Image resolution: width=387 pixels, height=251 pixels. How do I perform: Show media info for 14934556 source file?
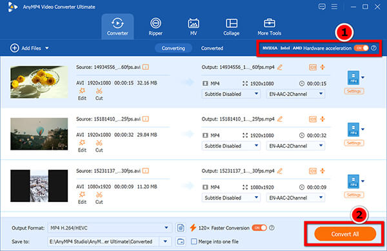coord(146,67)
